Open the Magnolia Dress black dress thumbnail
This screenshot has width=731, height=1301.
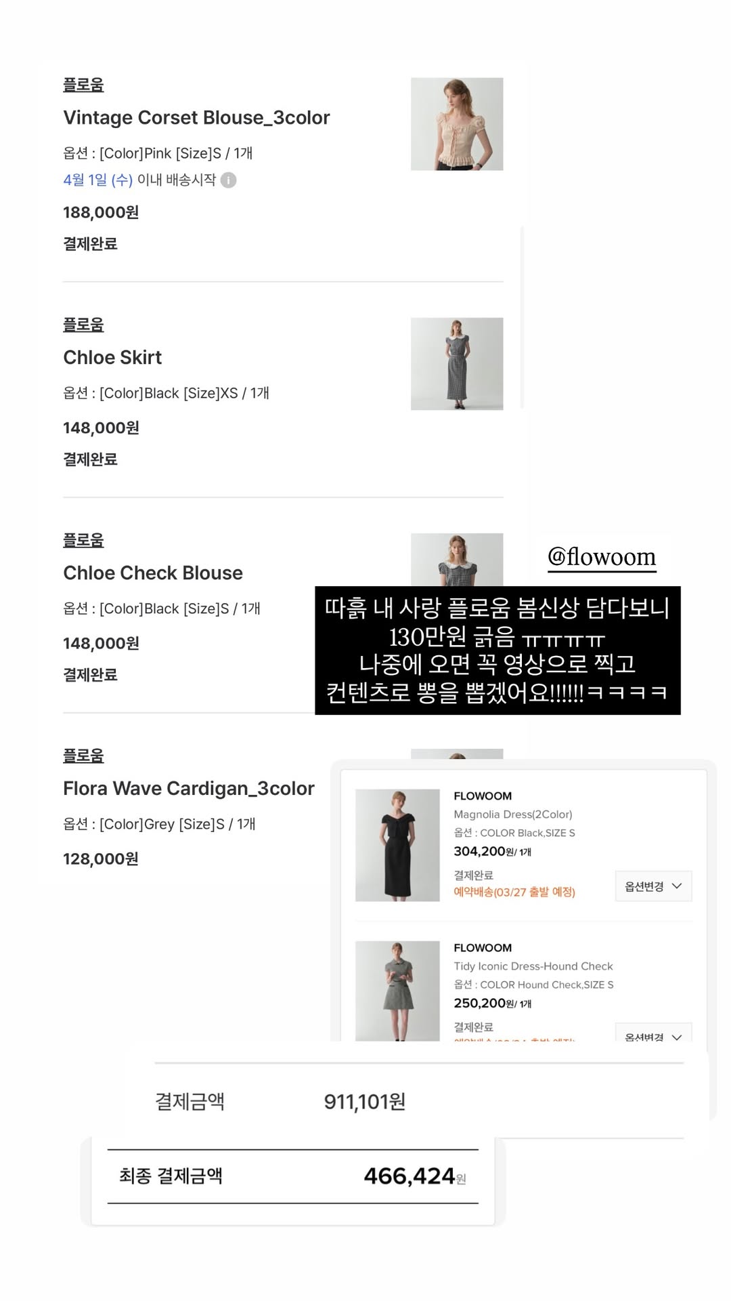(397, 845)
